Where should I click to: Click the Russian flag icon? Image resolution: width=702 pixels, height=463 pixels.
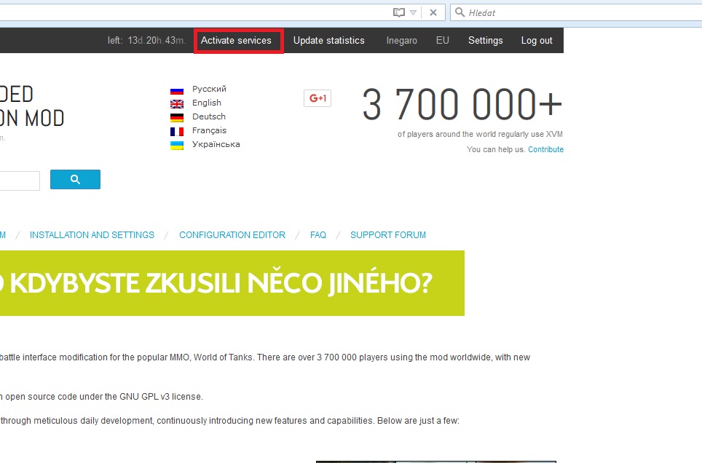pyautogui.click(x=177, y=90)
